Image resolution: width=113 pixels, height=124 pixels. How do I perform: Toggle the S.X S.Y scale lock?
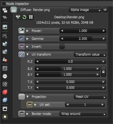coord(104,71)
